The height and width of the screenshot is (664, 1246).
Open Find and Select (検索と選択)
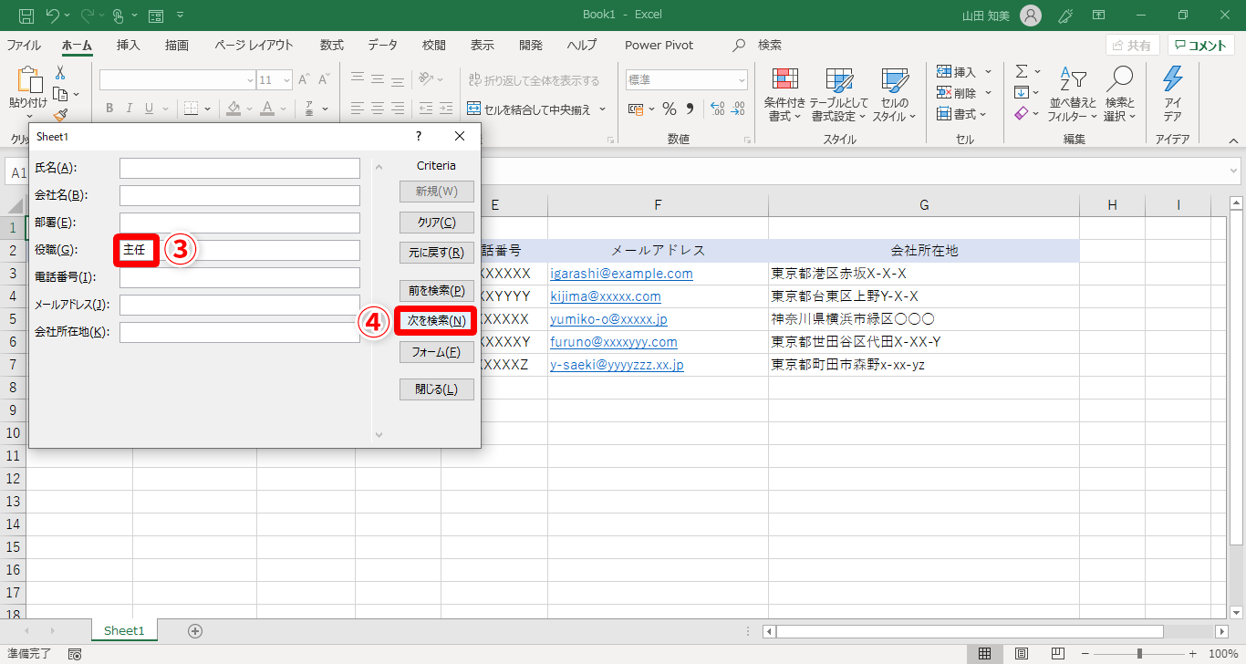(1119, 95)
